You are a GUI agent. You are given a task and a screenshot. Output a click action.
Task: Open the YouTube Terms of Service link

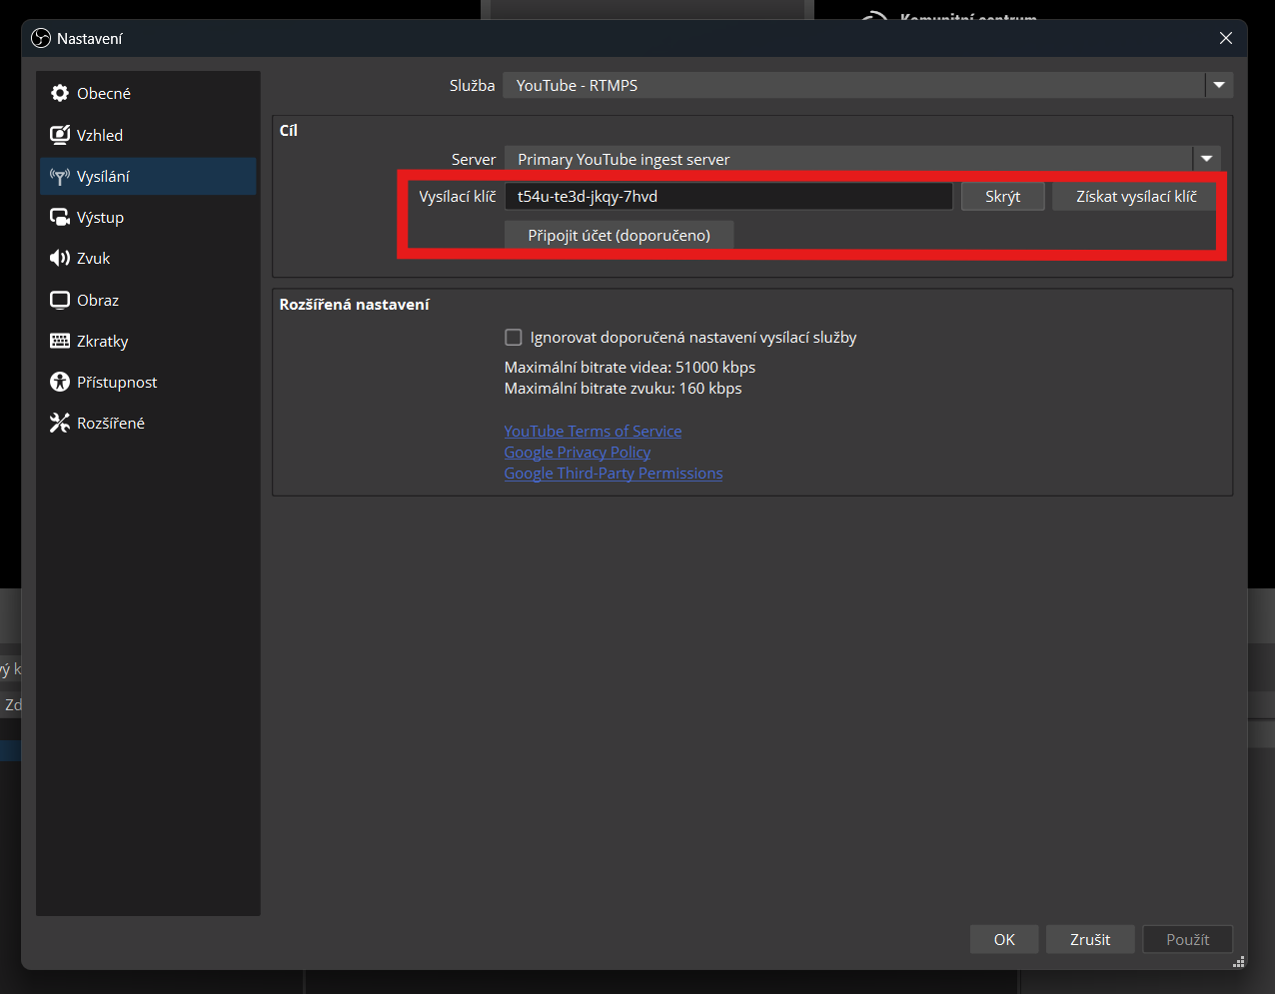(593, 432)
